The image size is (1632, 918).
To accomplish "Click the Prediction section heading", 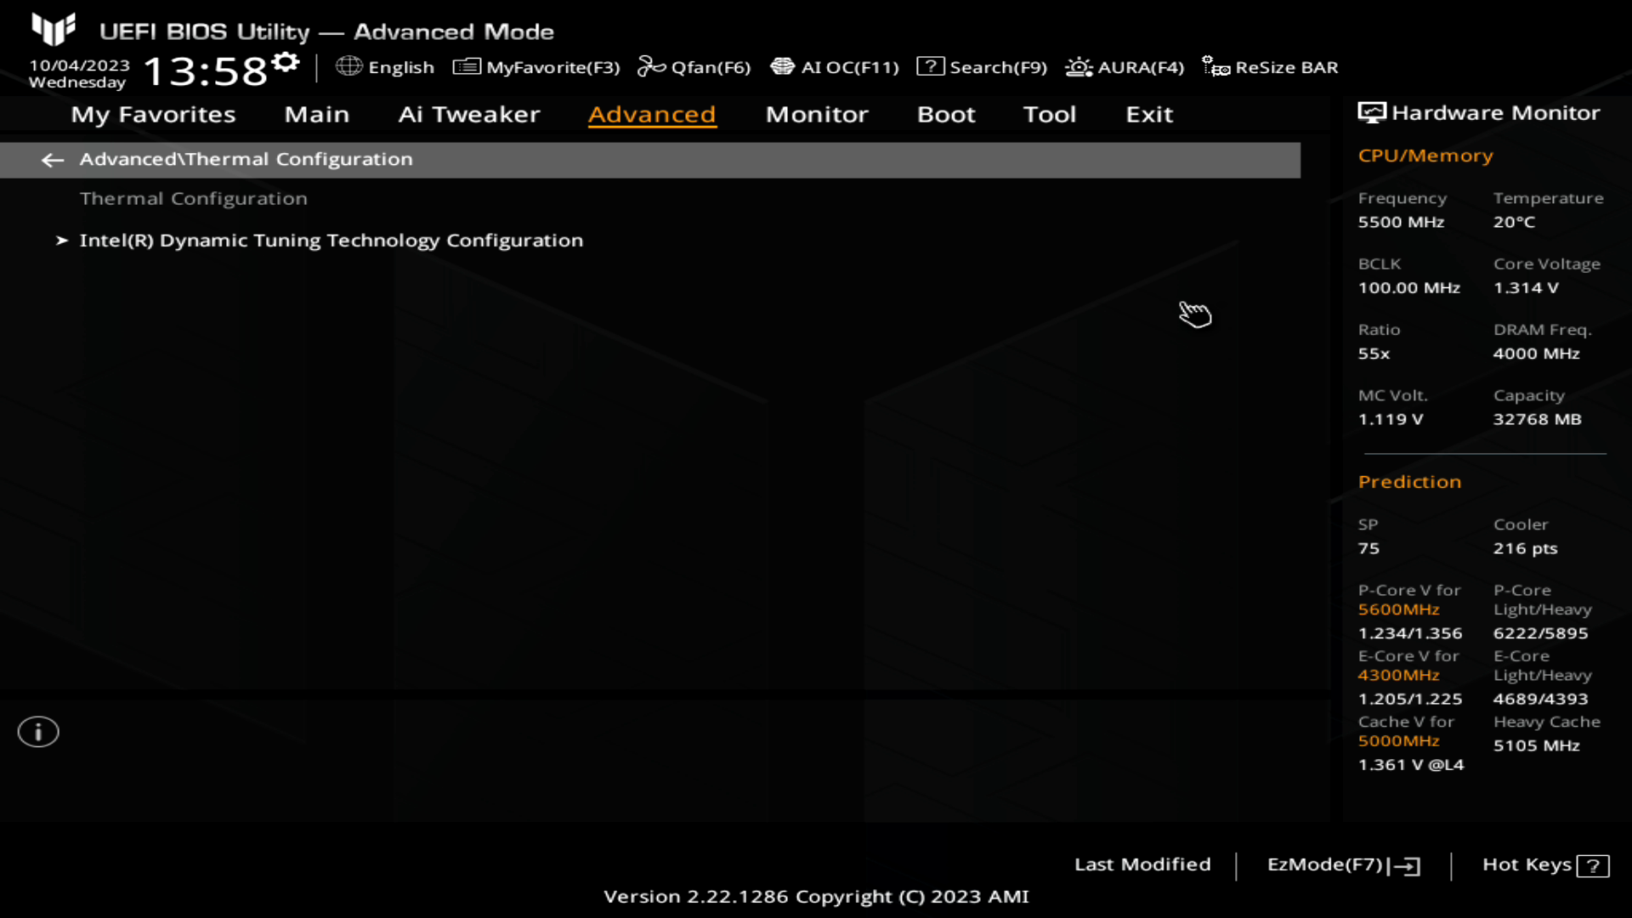I will 1409,482.
